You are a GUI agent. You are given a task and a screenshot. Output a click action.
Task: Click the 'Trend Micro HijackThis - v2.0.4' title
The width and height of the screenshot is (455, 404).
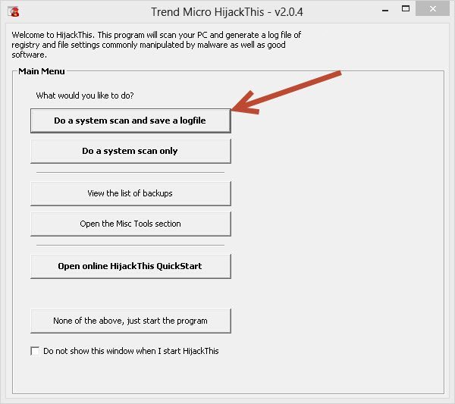[x=227, y=12]
